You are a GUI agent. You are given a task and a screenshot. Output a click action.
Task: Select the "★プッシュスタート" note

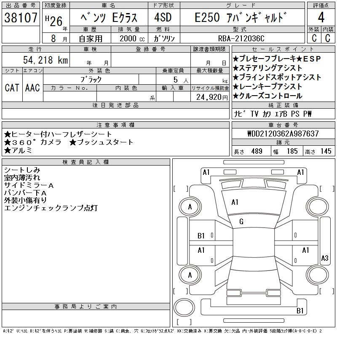click(101, 142)
